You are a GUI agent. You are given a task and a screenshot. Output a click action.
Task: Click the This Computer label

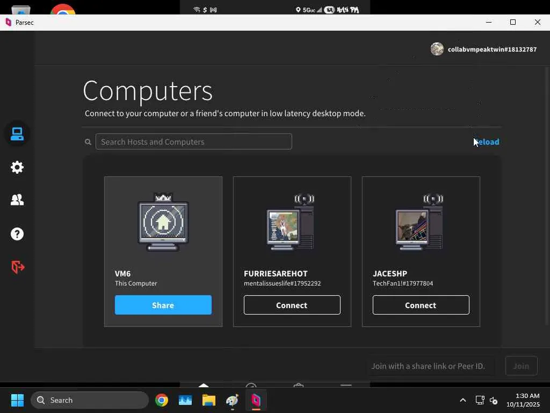click(x=136, y=283)
